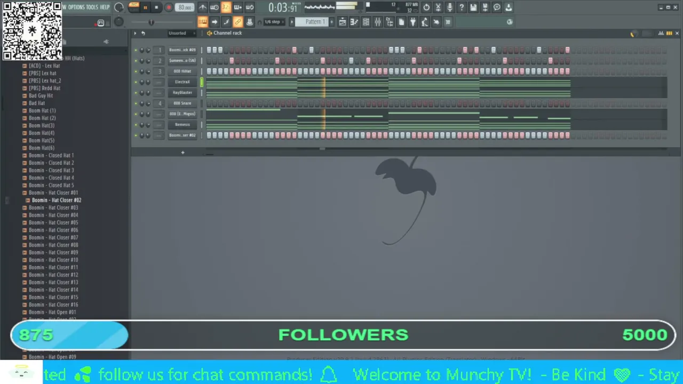This screenshot has height=384, width=683.
Task: Expand the channel rack play arrow menu
Action: coord(135,33)
